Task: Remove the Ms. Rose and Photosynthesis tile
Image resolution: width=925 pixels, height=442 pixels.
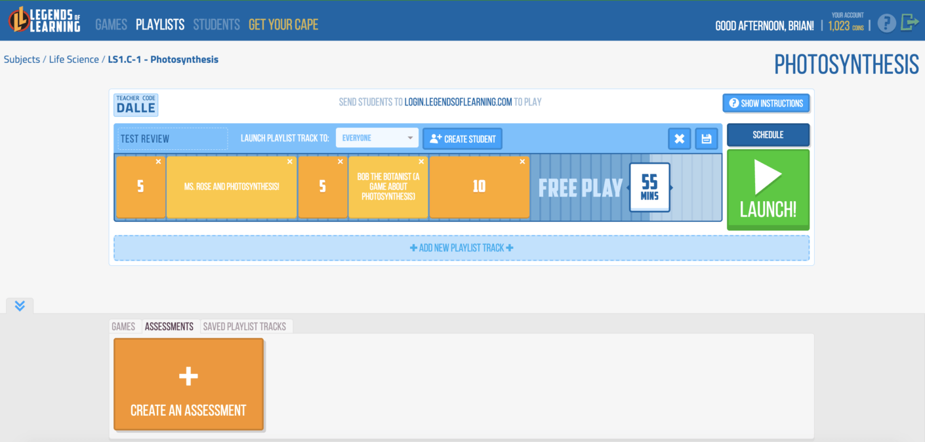Action: [290, 162]
